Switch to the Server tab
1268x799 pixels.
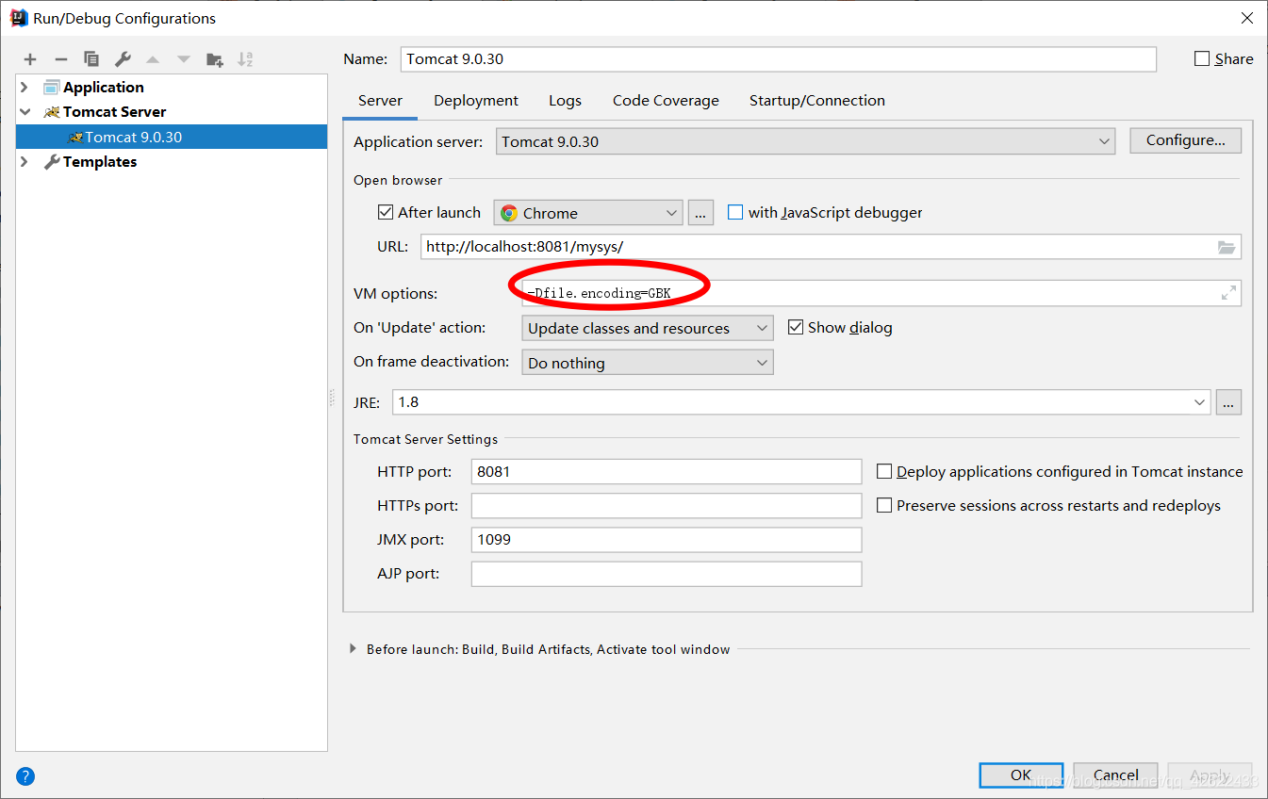(381, 101)
